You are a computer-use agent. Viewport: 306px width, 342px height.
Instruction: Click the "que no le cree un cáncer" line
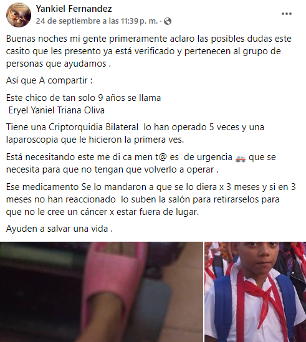click(x=103, y=212)
